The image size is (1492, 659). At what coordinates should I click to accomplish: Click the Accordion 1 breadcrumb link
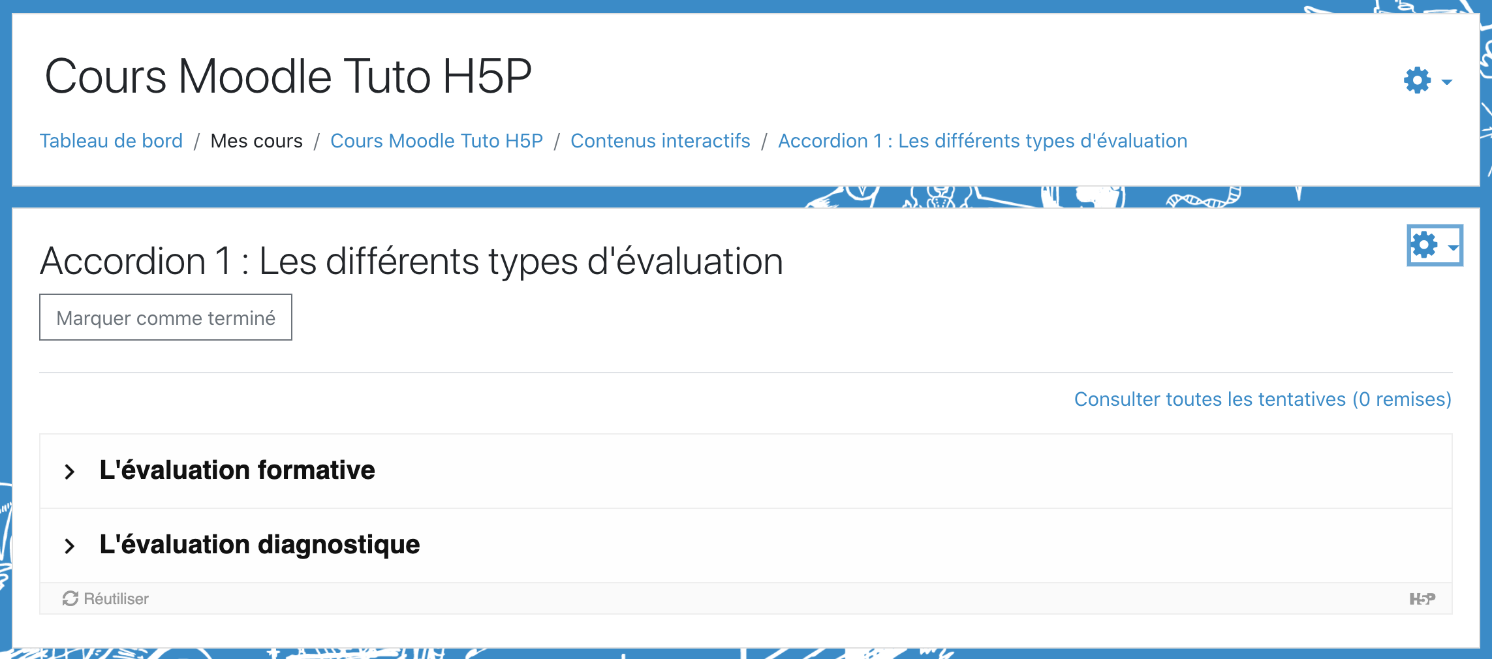point(982,141)
